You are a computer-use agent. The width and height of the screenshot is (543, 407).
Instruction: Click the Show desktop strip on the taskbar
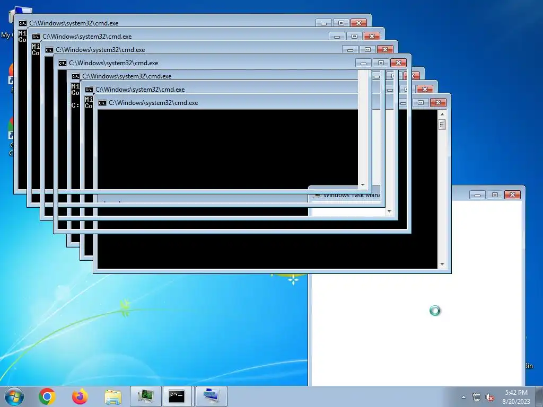coord(539,396)
